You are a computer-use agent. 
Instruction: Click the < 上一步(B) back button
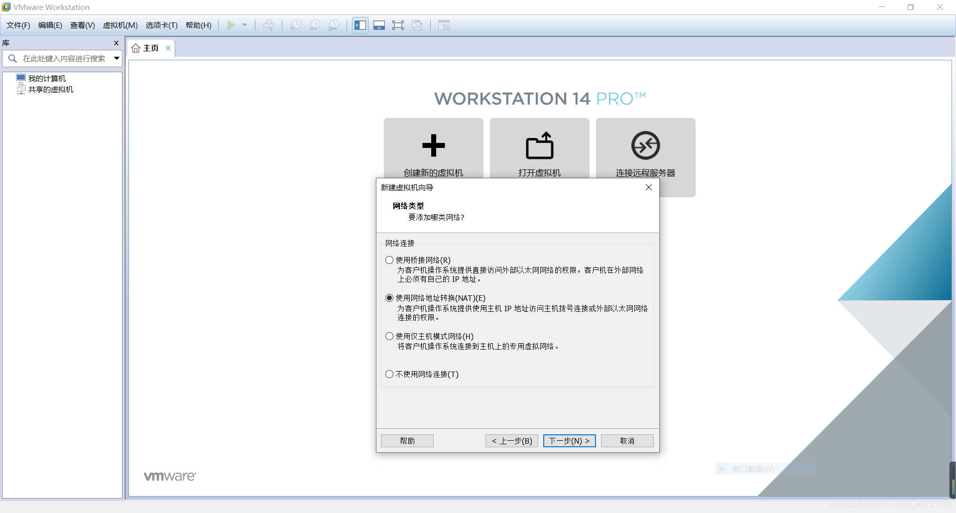(512, 441)
